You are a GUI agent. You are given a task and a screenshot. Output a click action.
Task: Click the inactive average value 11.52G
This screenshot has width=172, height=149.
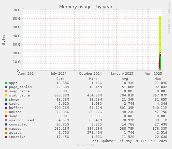click(128, 137)
